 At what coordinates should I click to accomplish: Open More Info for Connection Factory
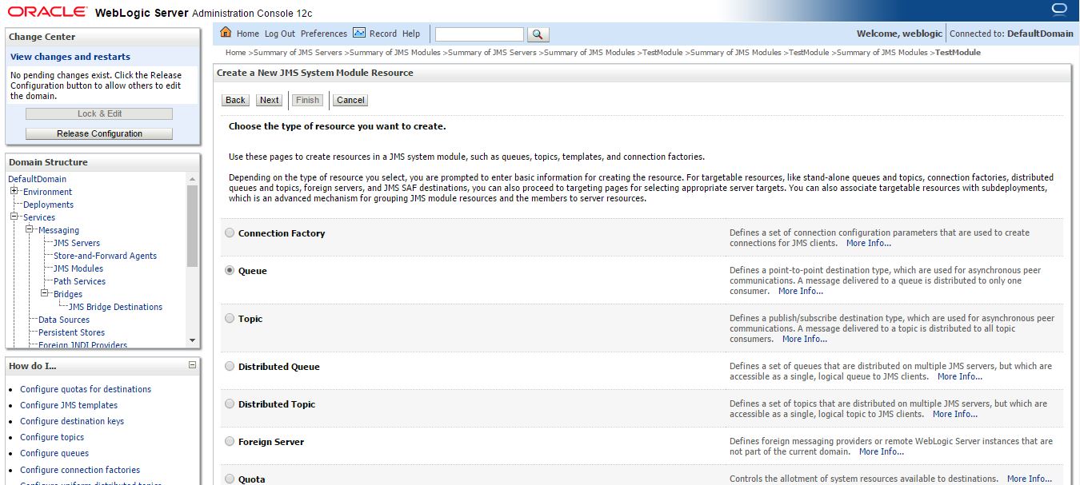(x=868, y=243)
